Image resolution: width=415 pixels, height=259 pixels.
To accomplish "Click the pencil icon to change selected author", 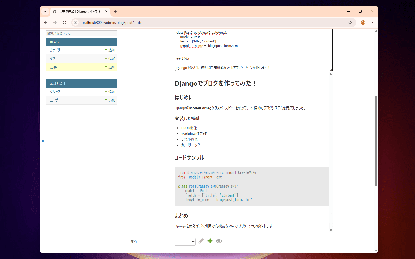I will [x=201, y=241].
